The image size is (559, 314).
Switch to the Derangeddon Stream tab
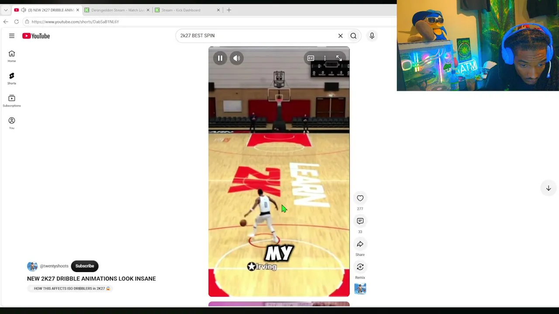117,10
